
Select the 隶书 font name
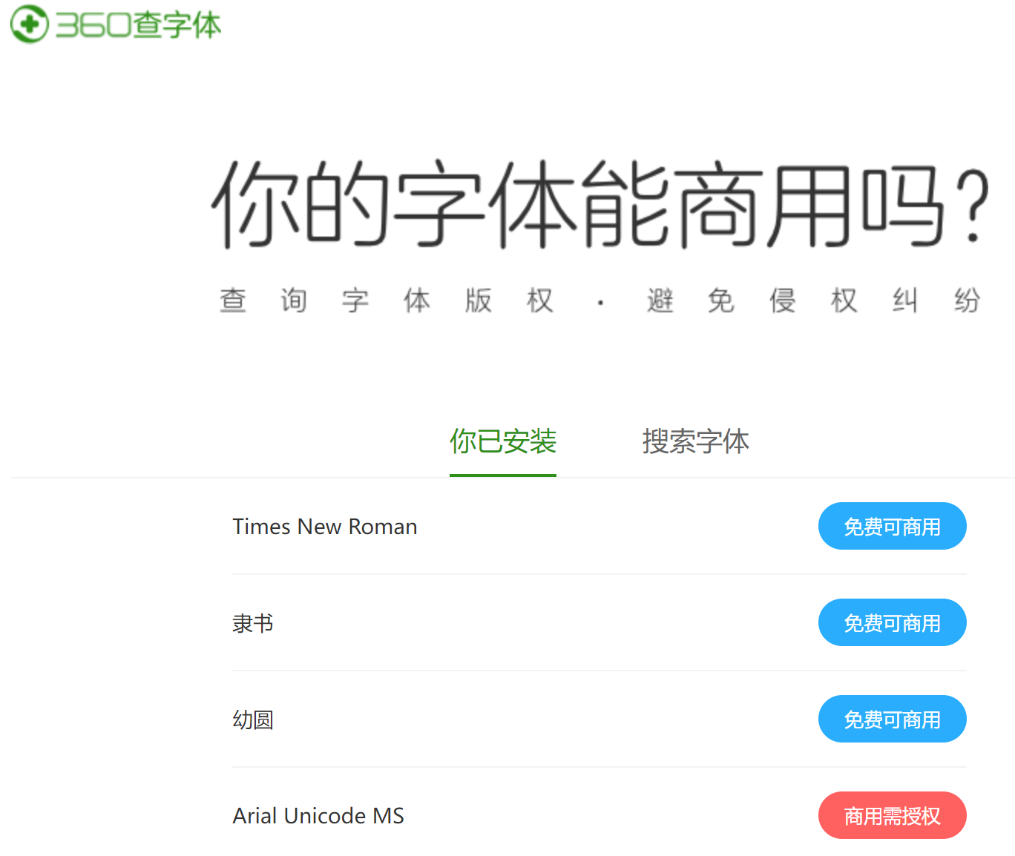253,623
